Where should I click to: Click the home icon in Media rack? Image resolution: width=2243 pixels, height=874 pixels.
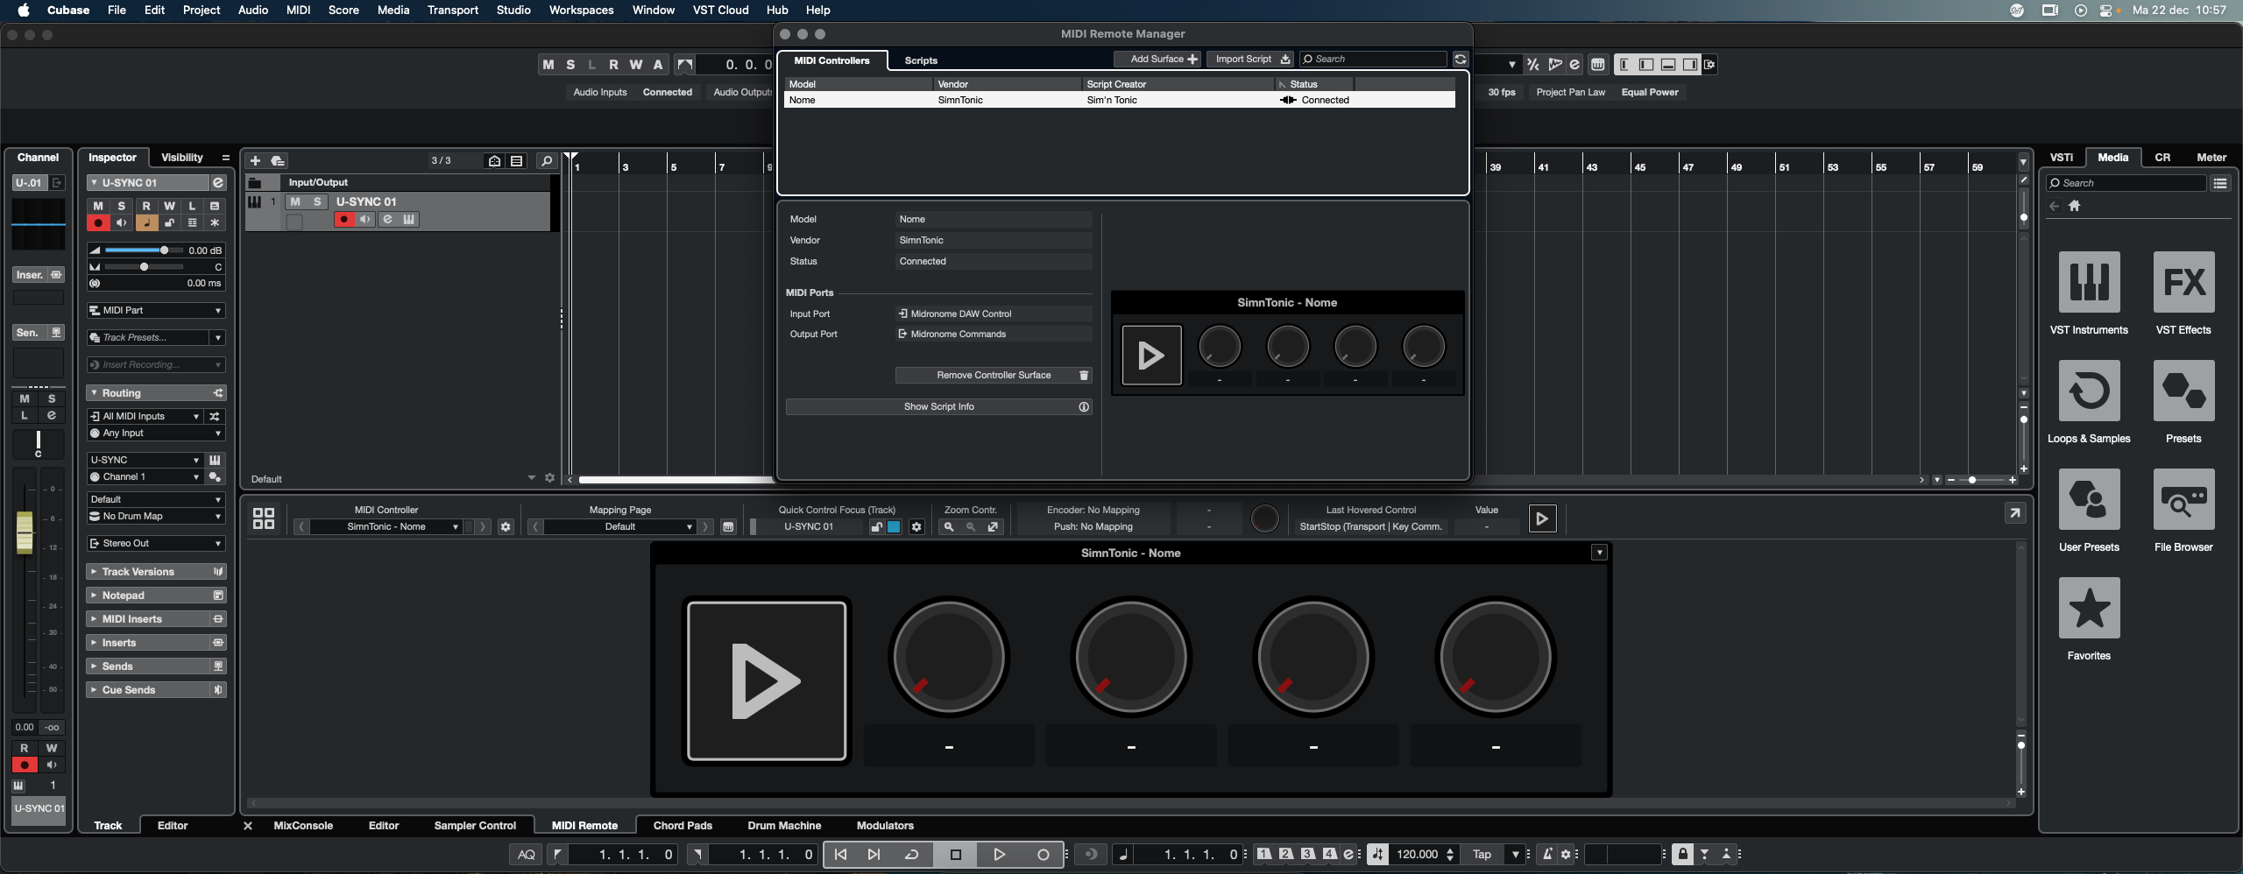click(x=2074, y=206)
